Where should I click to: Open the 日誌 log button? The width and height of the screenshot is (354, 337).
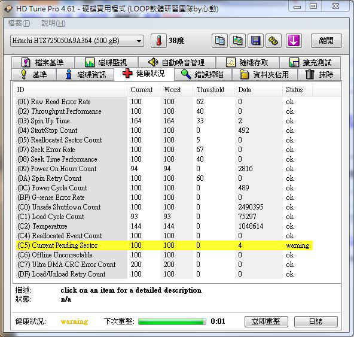[x=316, y=321]
